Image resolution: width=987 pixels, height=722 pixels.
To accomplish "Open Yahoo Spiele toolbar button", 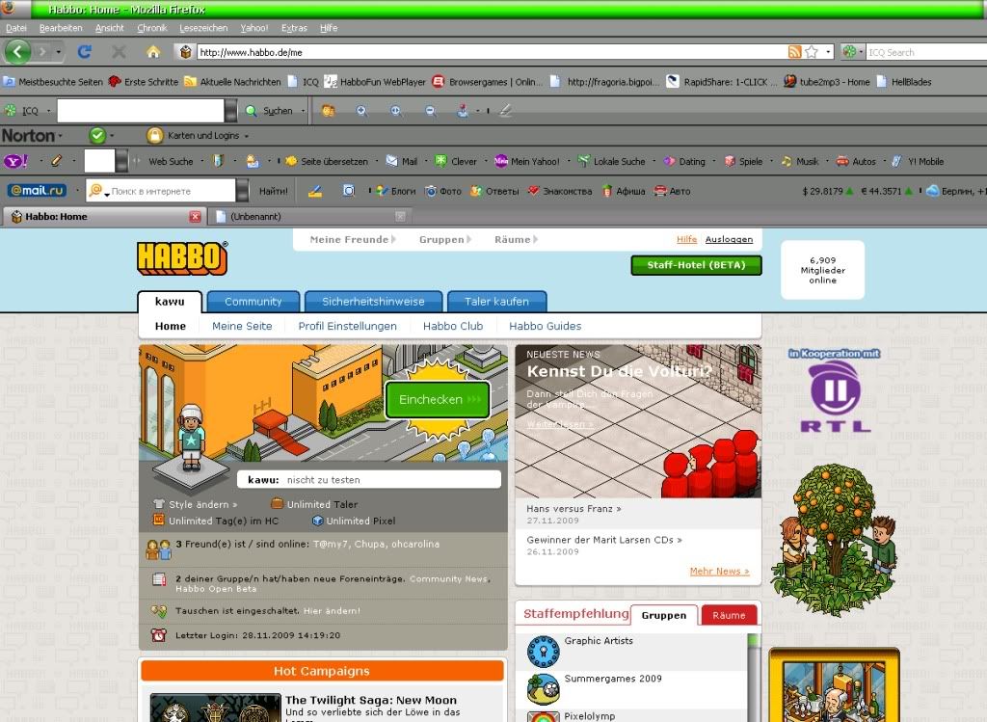I will [743, 161].
